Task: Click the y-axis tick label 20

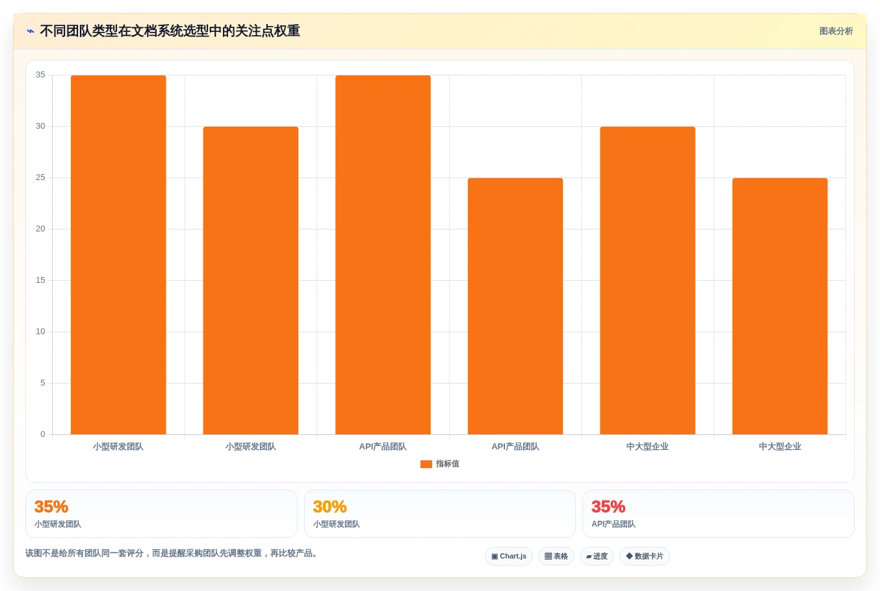Action: point(40,229)
